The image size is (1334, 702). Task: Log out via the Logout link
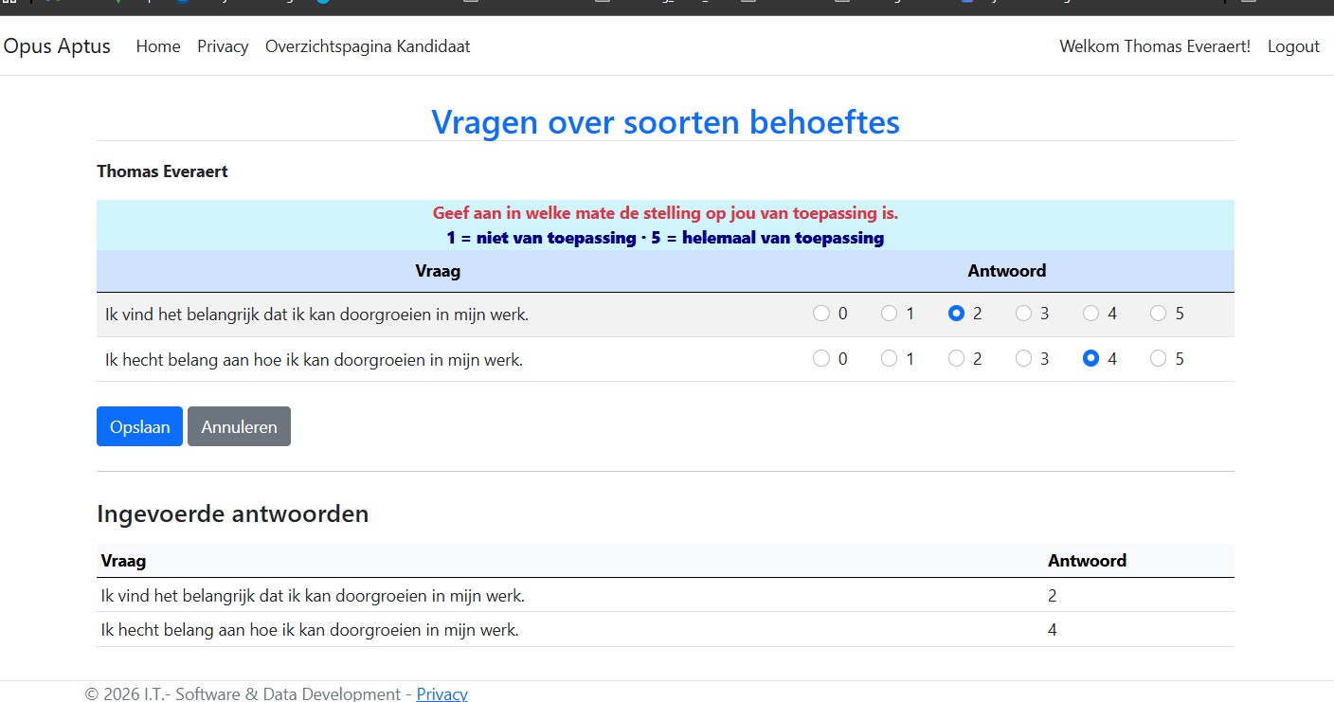click(x=1293, y=46)
